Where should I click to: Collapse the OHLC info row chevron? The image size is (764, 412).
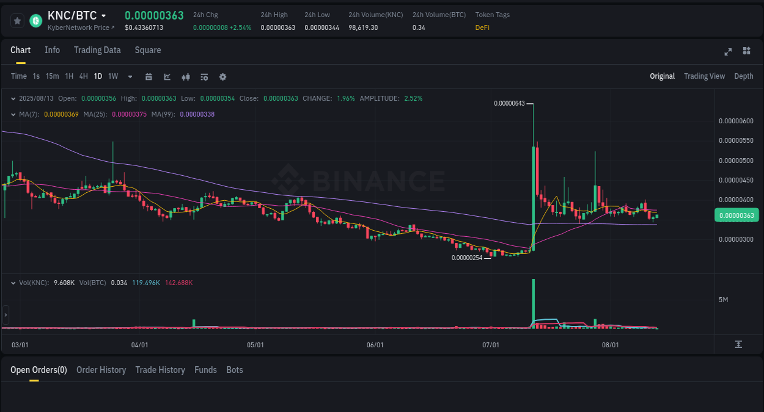tap(13, 98)
